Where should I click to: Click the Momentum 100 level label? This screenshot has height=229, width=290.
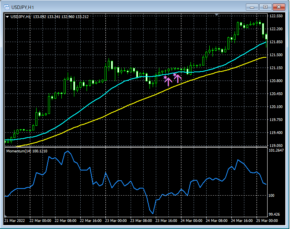coord(272,196)
